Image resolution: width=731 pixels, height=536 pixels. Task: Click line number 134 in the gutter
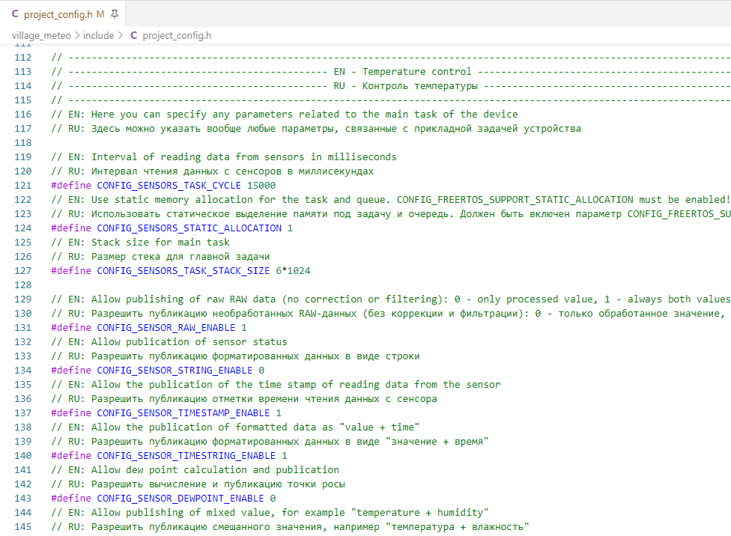(22, 371)
